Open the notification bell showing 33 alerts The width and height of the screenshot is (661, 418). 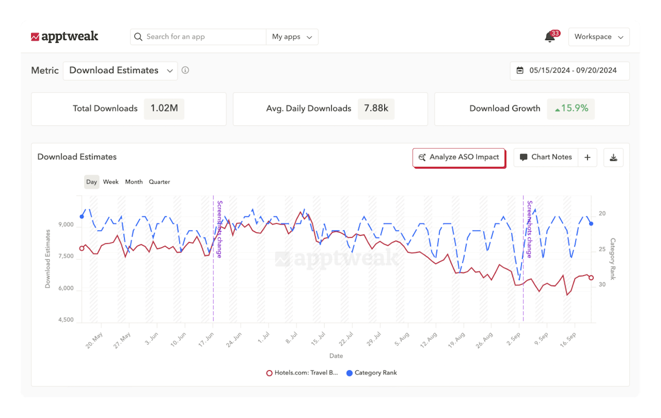pyautogui.click(x=550, y=37)
